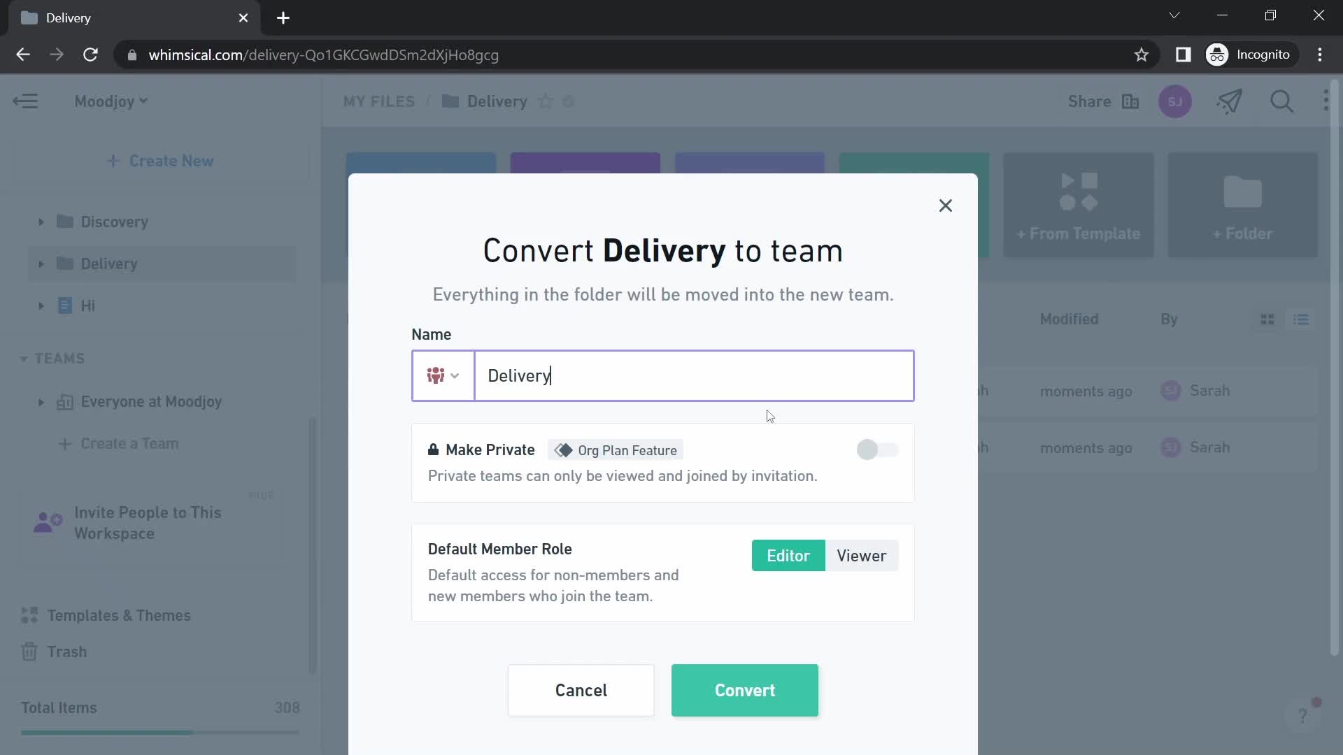Expand the Discovery folder in sidebar
This screenshot has height=755, width=1343.
(40, 221)
